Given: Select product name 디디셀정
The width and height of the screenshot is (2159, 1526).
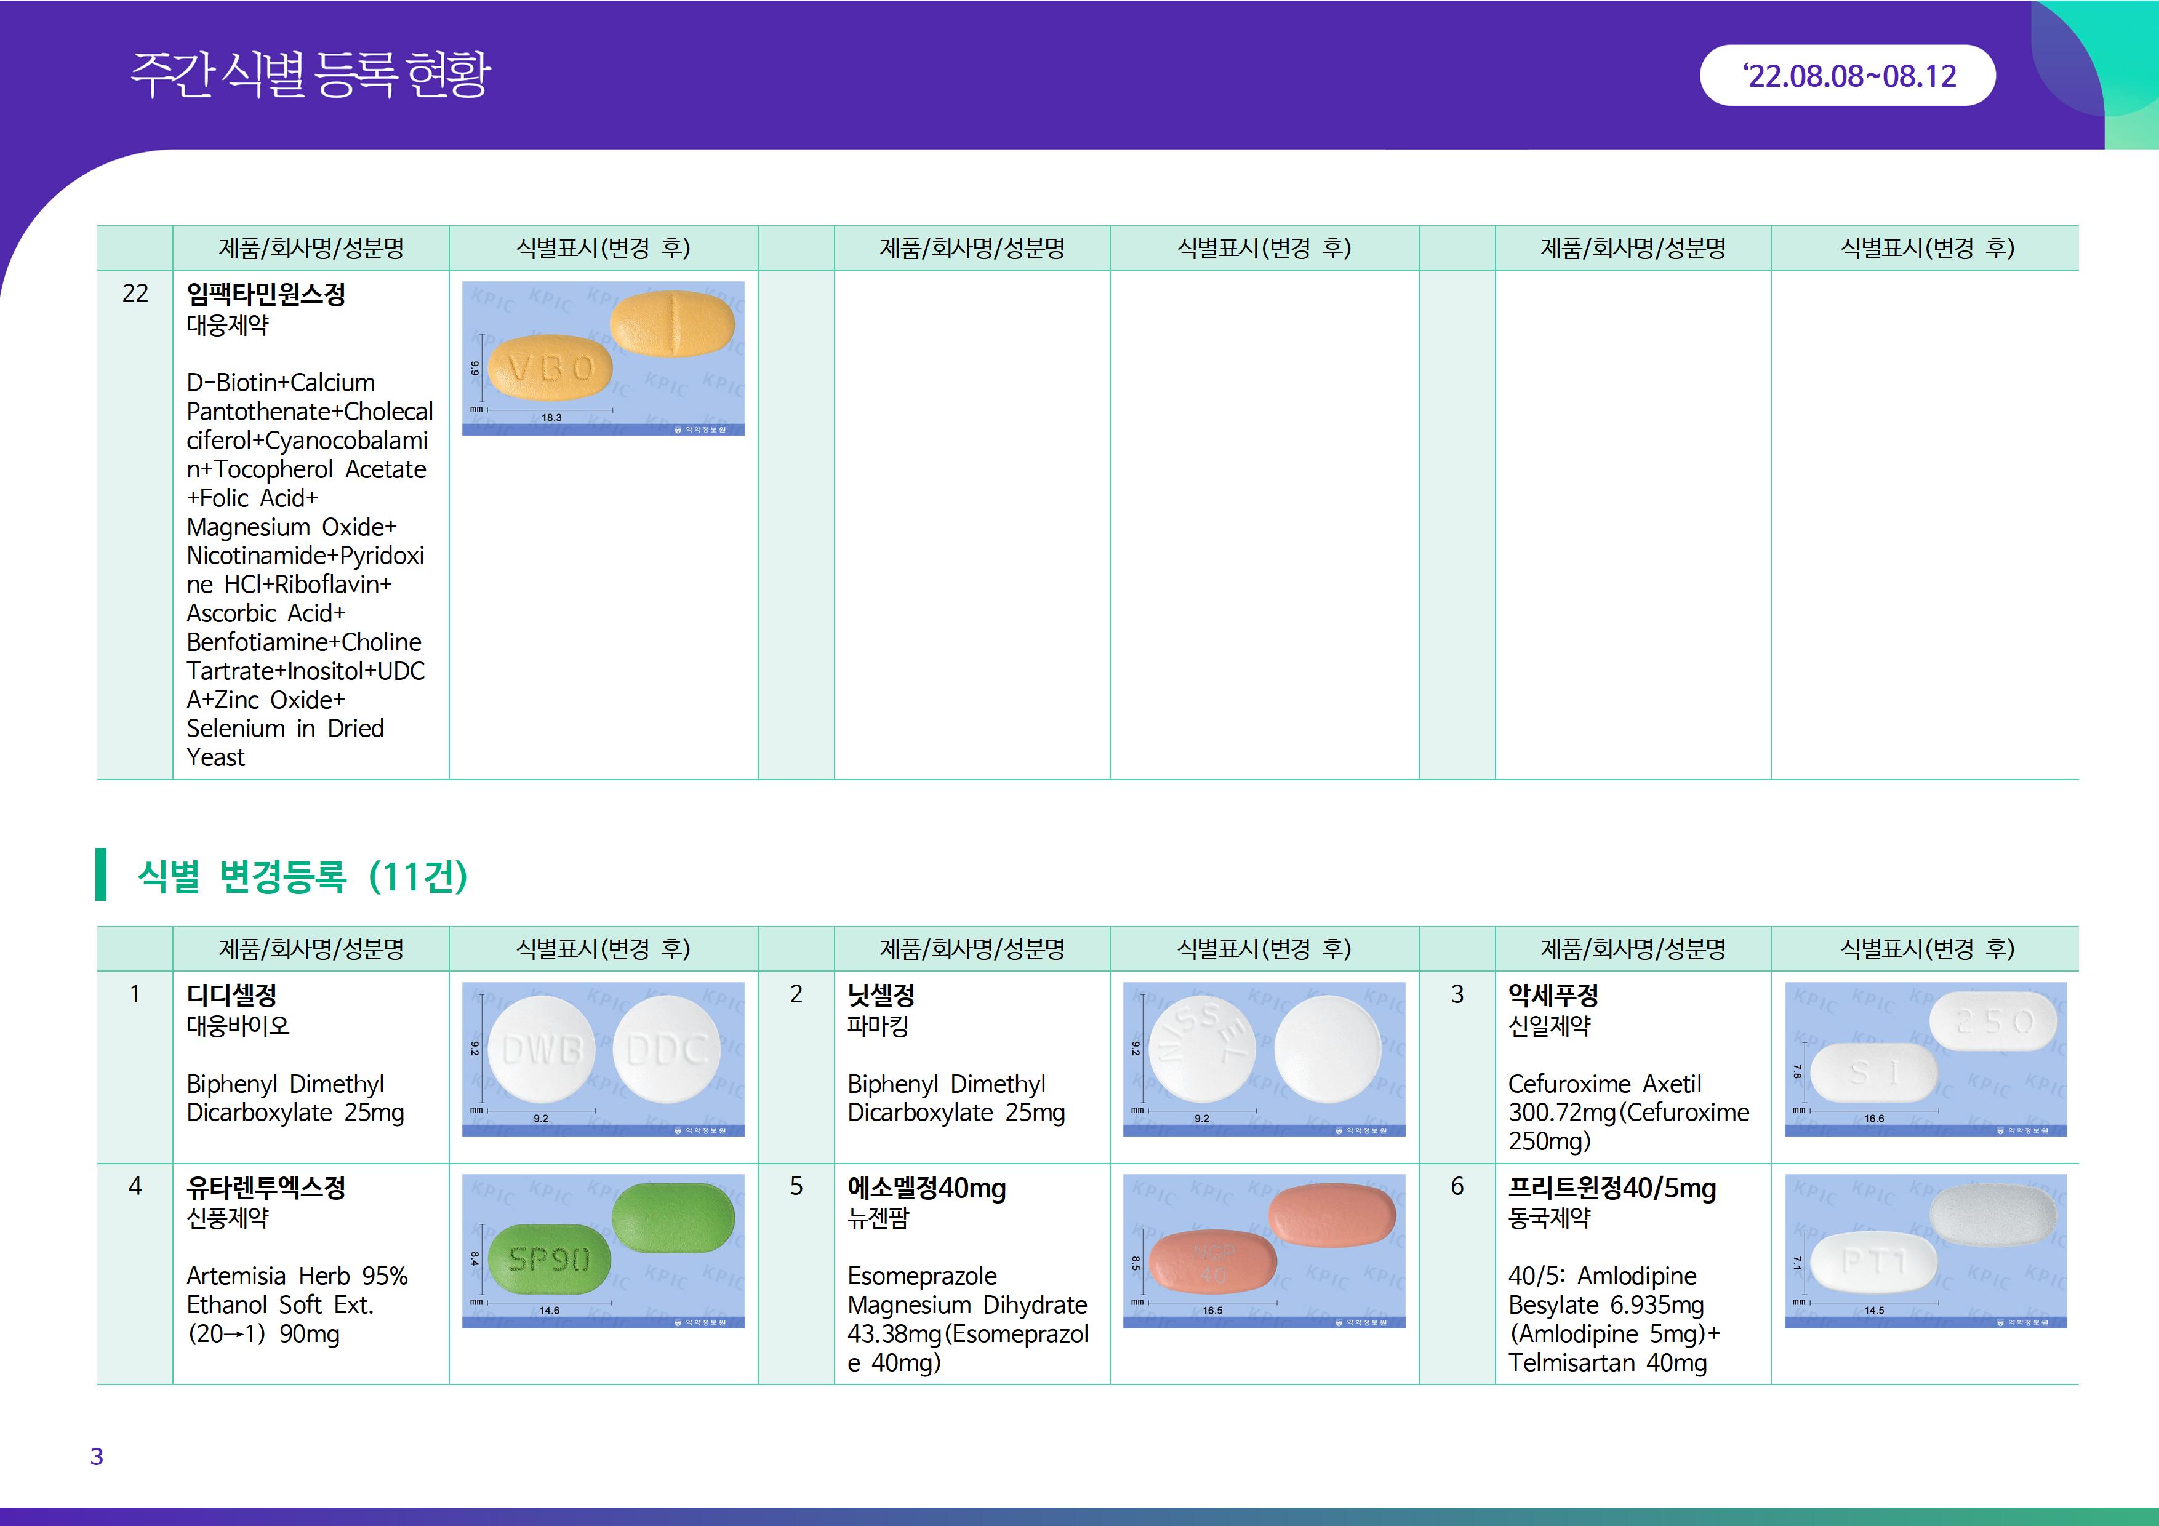Looking at the screenshot, I should point(231,995).
